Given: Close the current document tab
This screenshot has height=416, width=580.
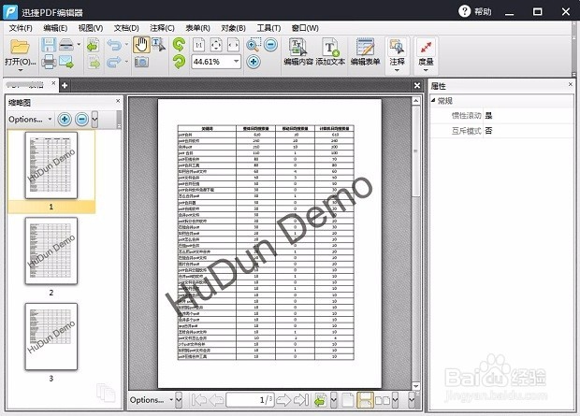Looking at the screenshot, I should 53,83.
